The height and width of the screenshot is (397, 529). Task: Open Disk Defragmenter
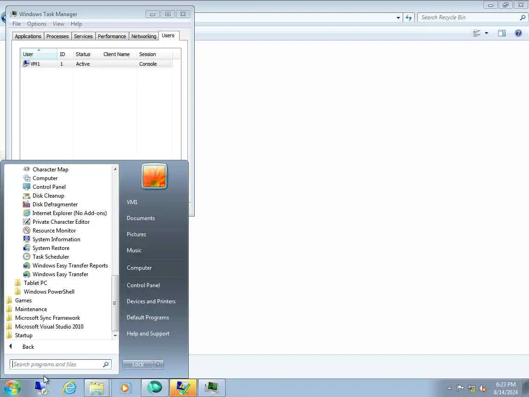click(50, 204)
